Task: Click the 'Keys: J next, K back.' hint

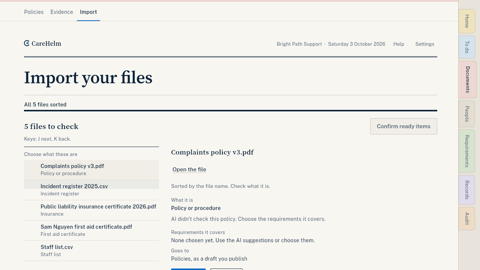Action: tap(48, 139)
